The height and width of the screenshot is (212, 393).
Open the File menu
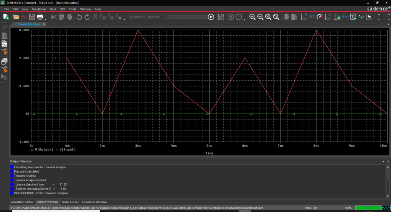pos(7,9)
